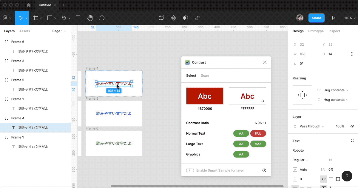
Task: Enable Smart Sample for layer toggle
Action: pyautogui.click(x=190, y=170)
